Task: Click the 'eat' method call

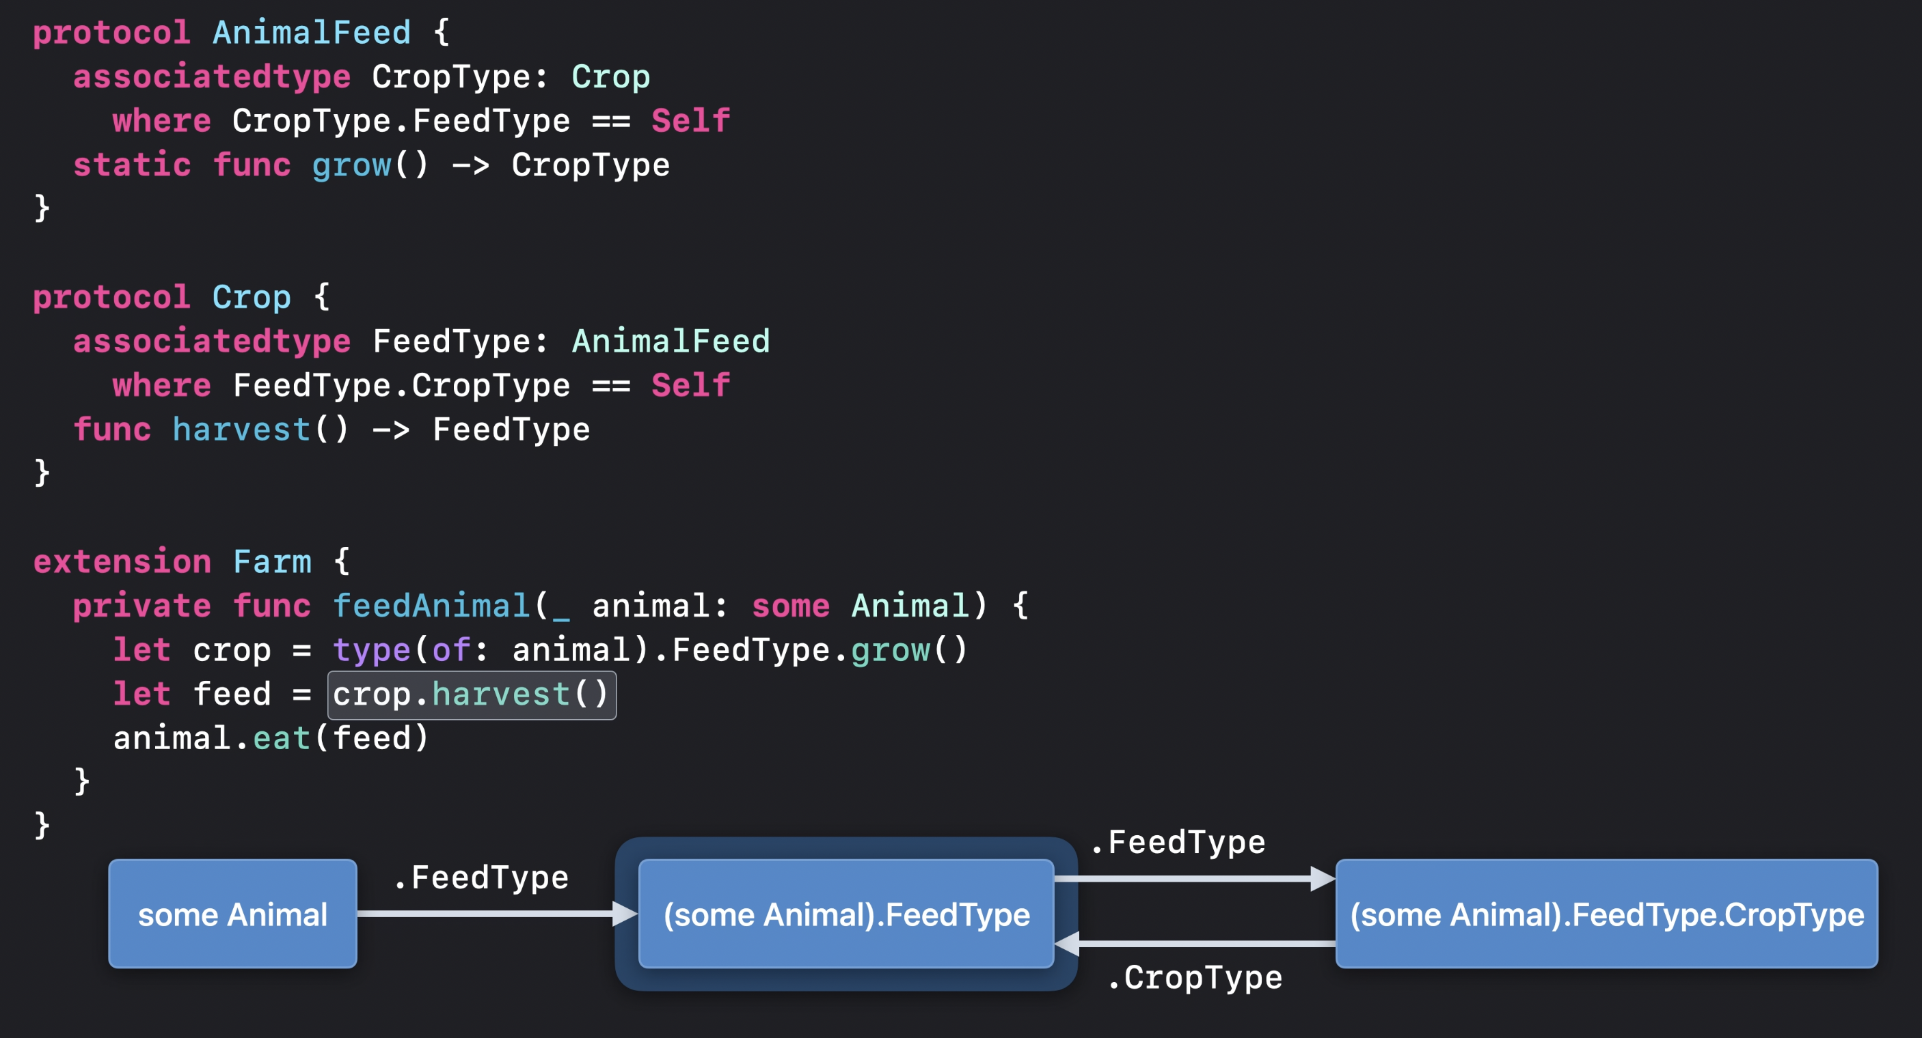Action: (282, 739)
